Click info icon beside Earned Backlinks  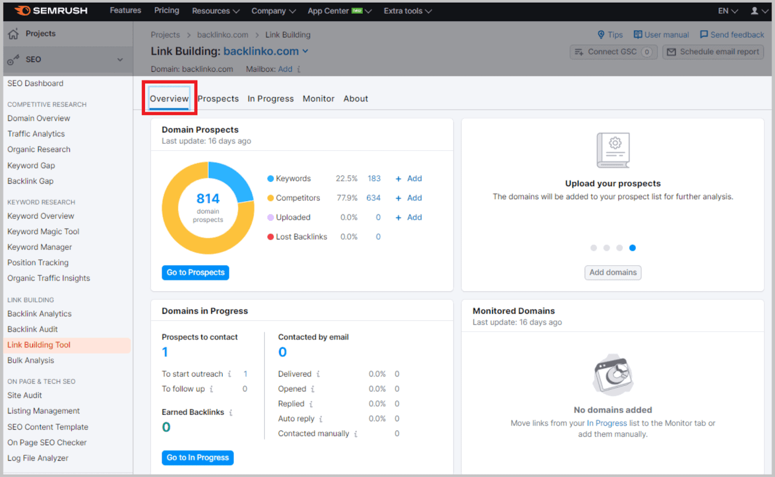coord(231,413)
